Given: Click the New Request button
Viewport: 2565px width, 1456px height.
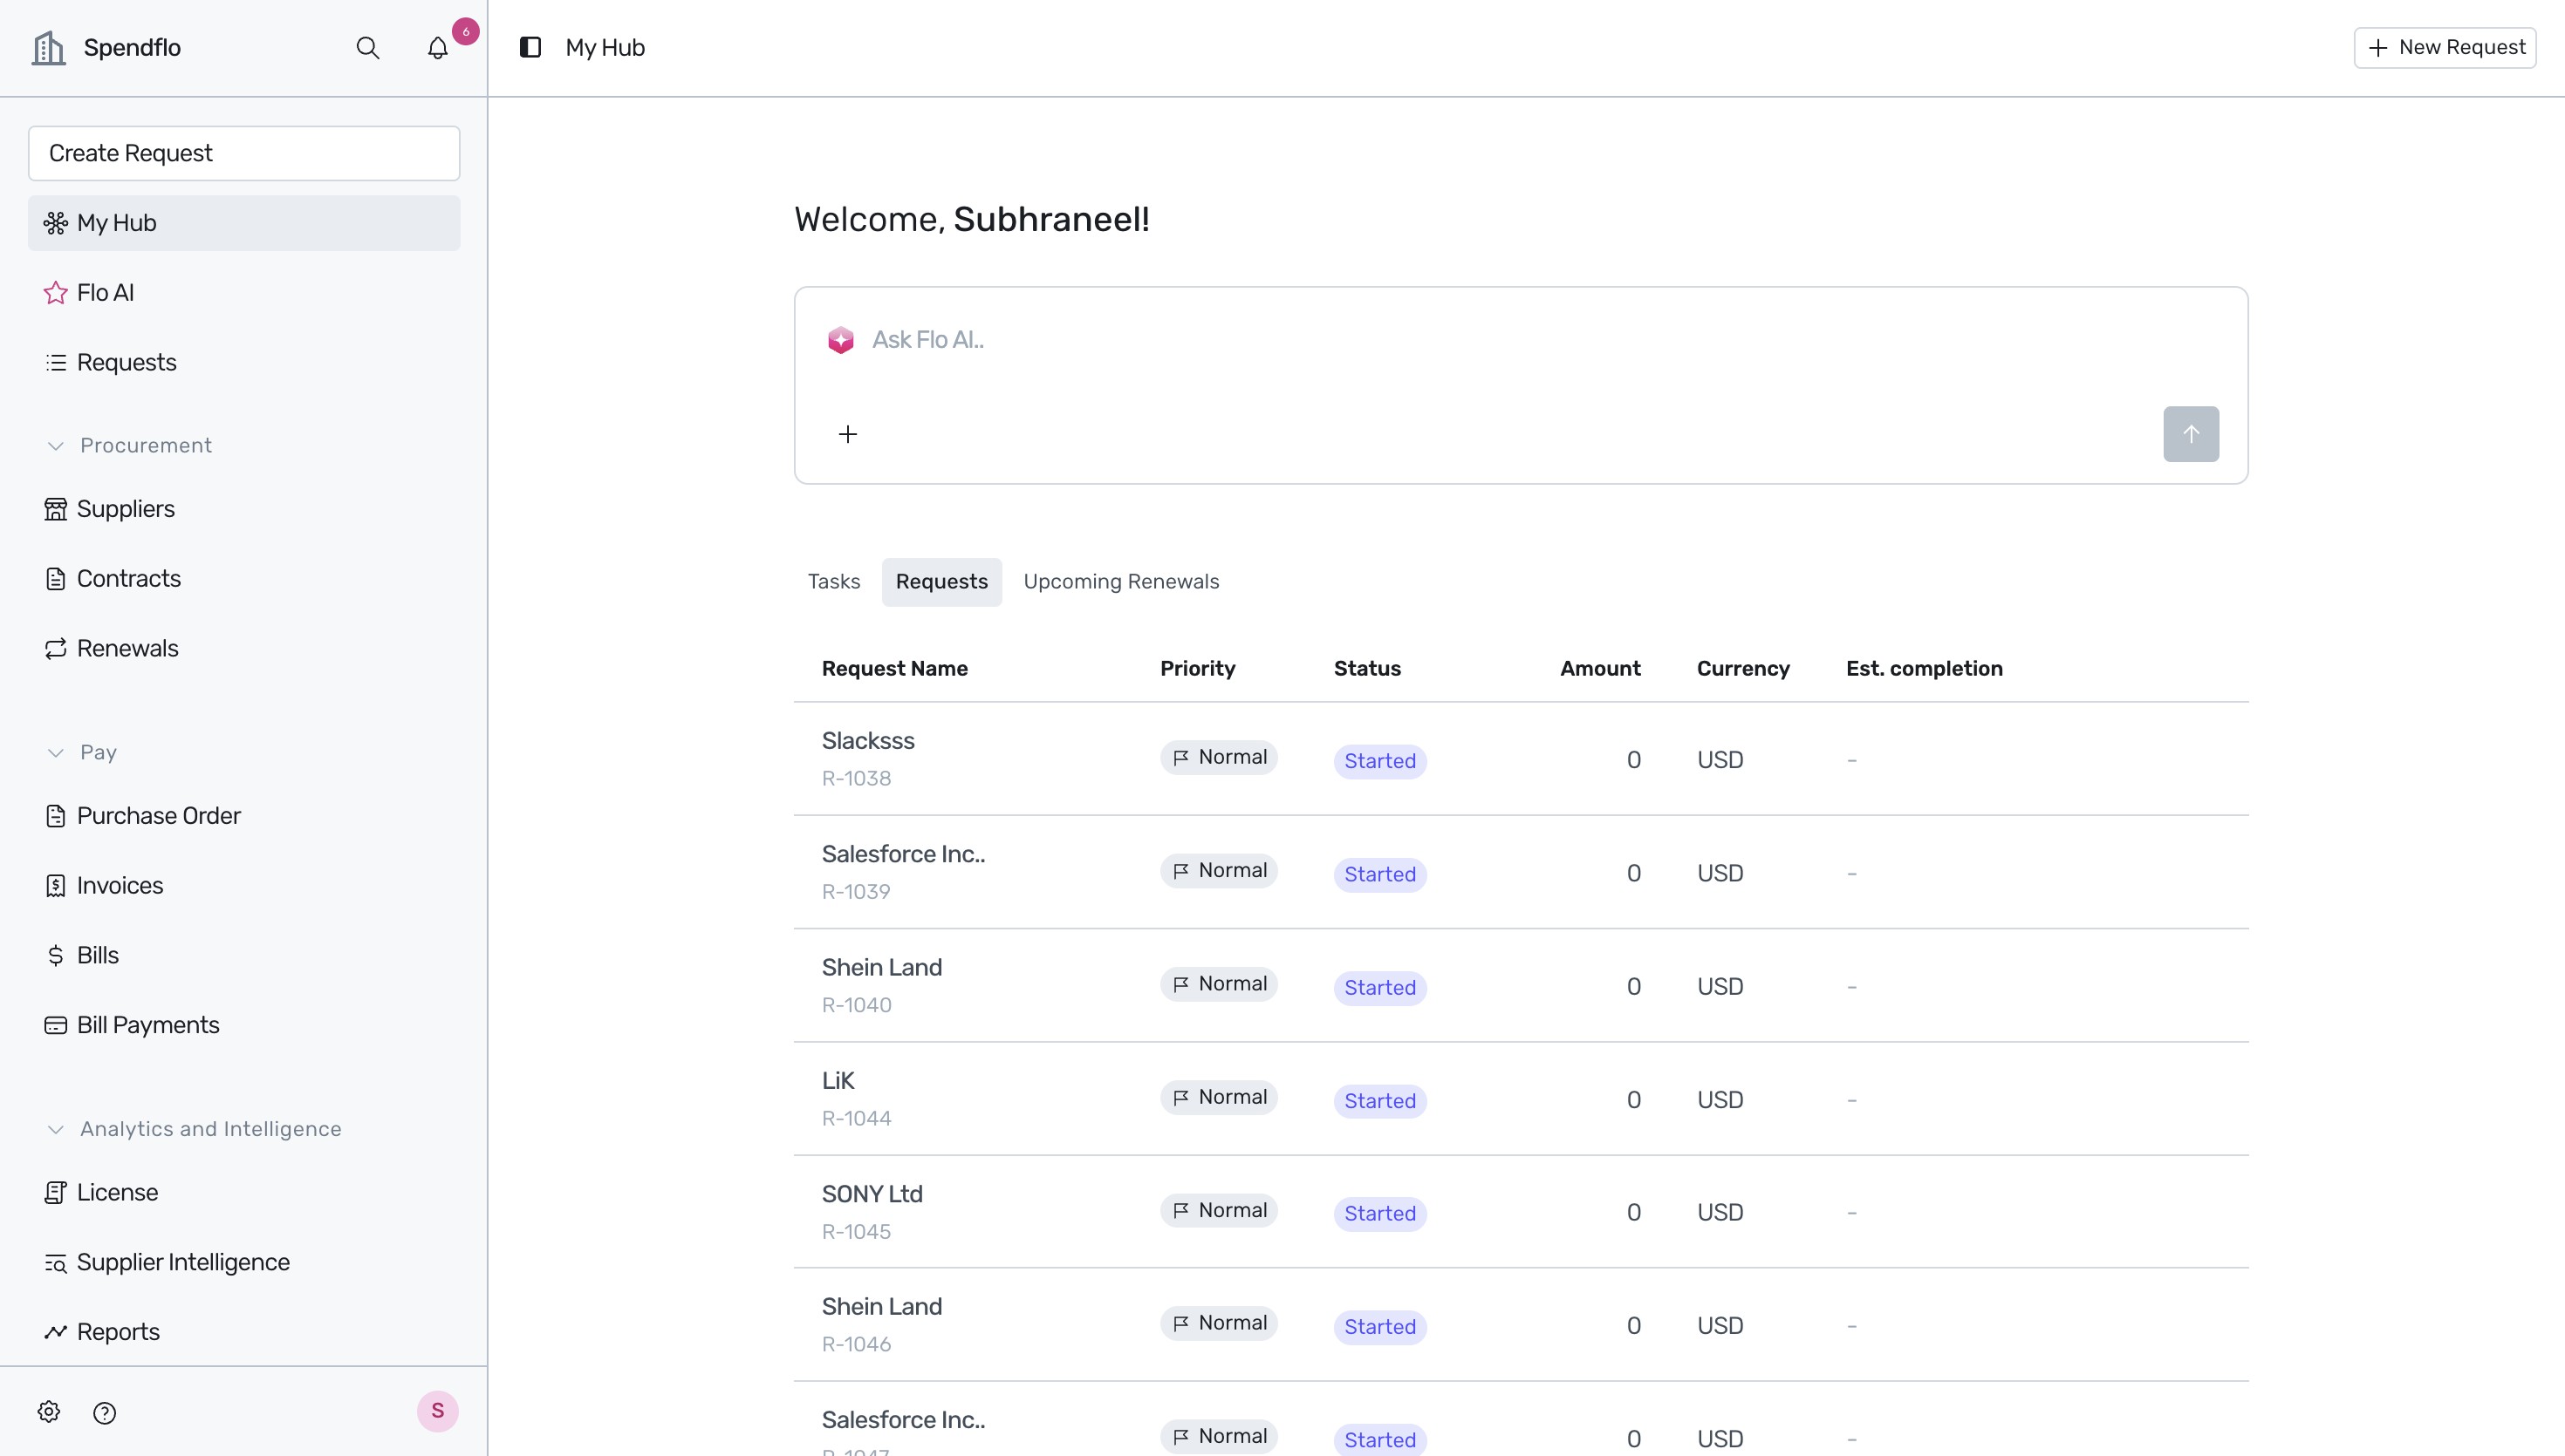Looking at the screenshot, I should pyautogui.click(x=2445, y=47).
